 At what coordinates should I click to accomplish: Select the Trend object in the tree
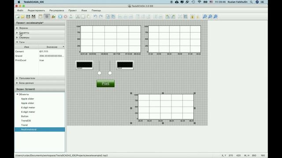tap(24, 125)
